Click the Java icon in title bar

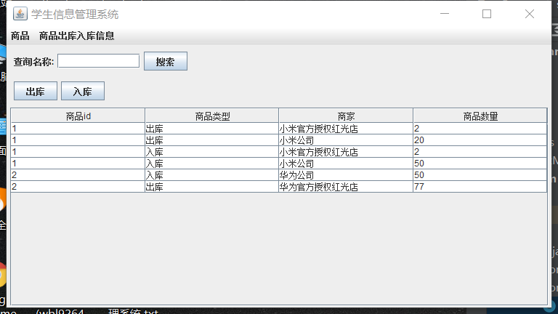[20, 14]
